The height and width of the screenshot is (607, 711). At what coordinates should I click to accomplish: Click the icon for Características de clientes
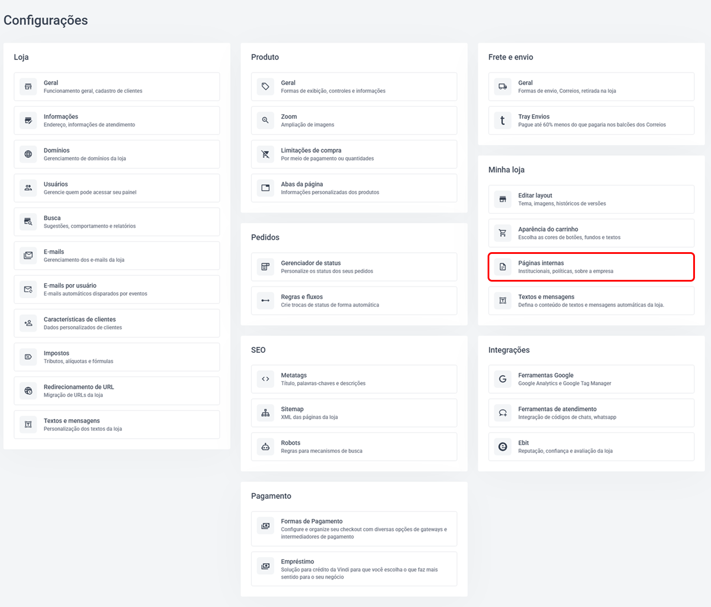pyautogui.click(x=28, y=323)
